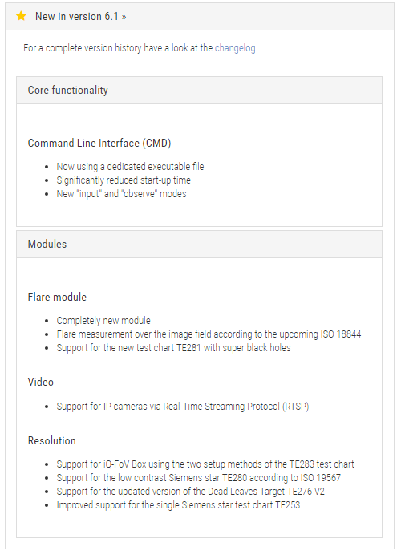Screen dimensions: 397x555
Task: Select "Significantly reduced start-up time" bullet
Action: (x=124, y=180)
